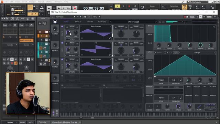Toggle the loop icon in toolbar
The height and width of the screenshot is (124, 220).
coord(142,7)
